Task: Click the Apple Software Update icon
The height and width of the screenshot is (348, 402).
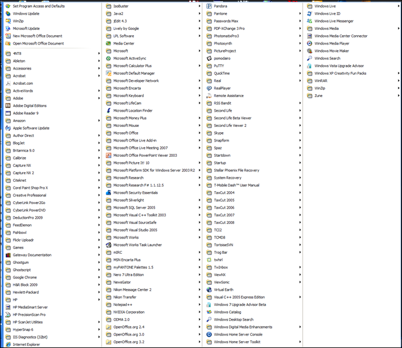Action: coord(8,128)
